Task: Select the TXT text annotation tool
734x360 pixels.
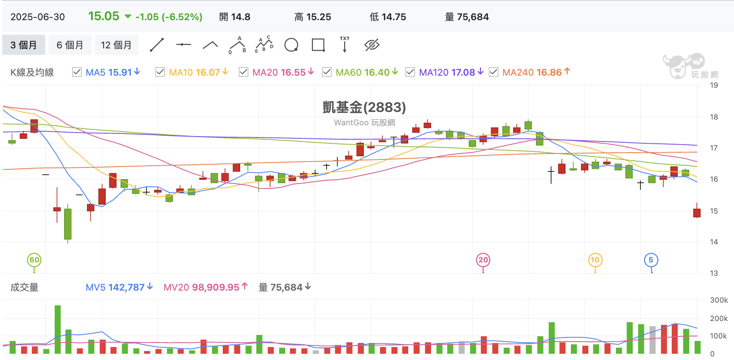Action: 345,45
